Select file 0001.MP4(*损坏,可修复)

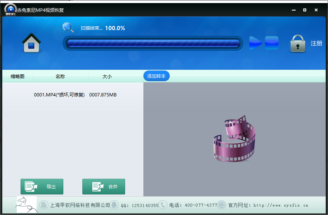tap(59, 95)
